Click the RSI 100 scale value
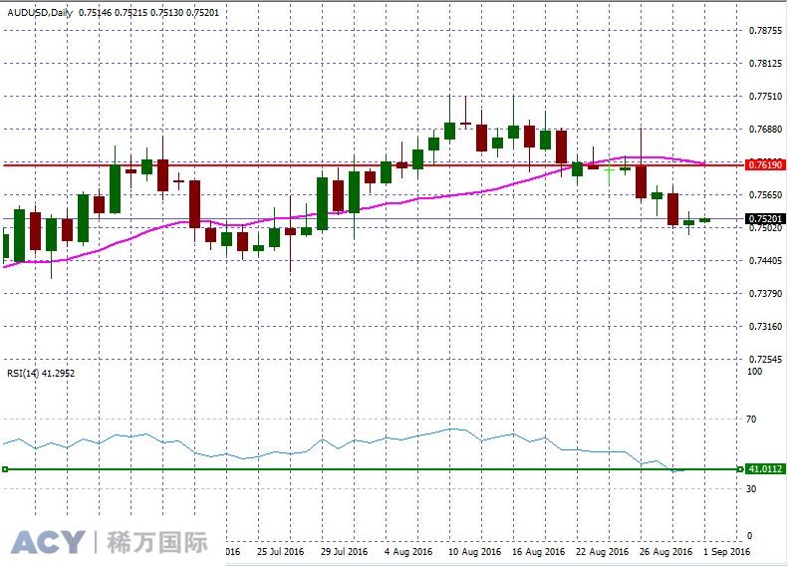The image size is (788, 566). tap(755, 372)
